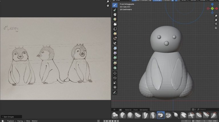
Task: Click the current frame number field
Action: (186, 121)
